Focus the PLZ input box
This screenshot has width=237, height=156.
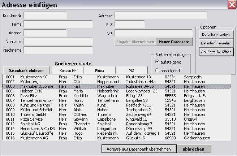[129, 24]
